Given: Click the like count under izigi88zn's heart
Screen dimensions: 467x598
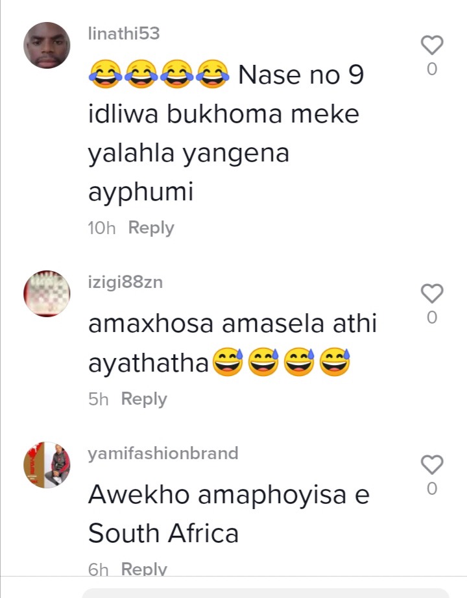Looking at the screenshot, I should point(432,317).
